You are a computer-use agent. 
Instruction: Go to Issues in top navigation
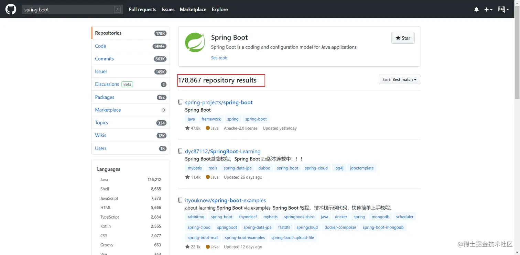168,9
